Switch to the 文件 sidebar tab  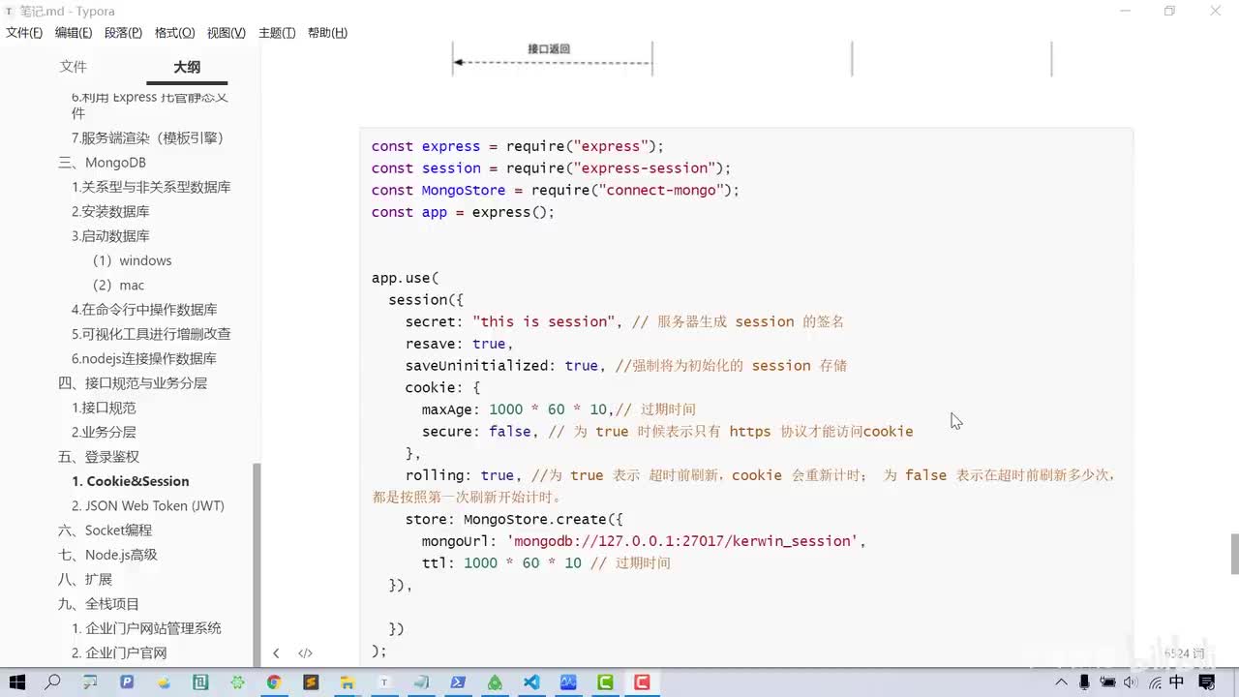pyautogui.click(x=73, y=67)
